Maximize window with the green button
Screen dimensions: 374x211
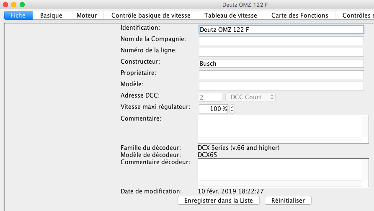coord(22,5)
